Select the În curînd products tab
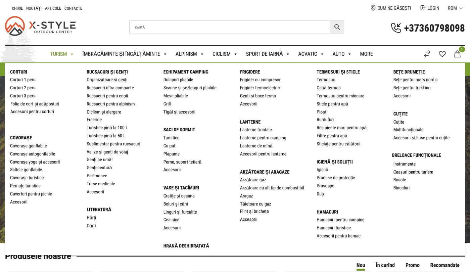 (385, 265)
